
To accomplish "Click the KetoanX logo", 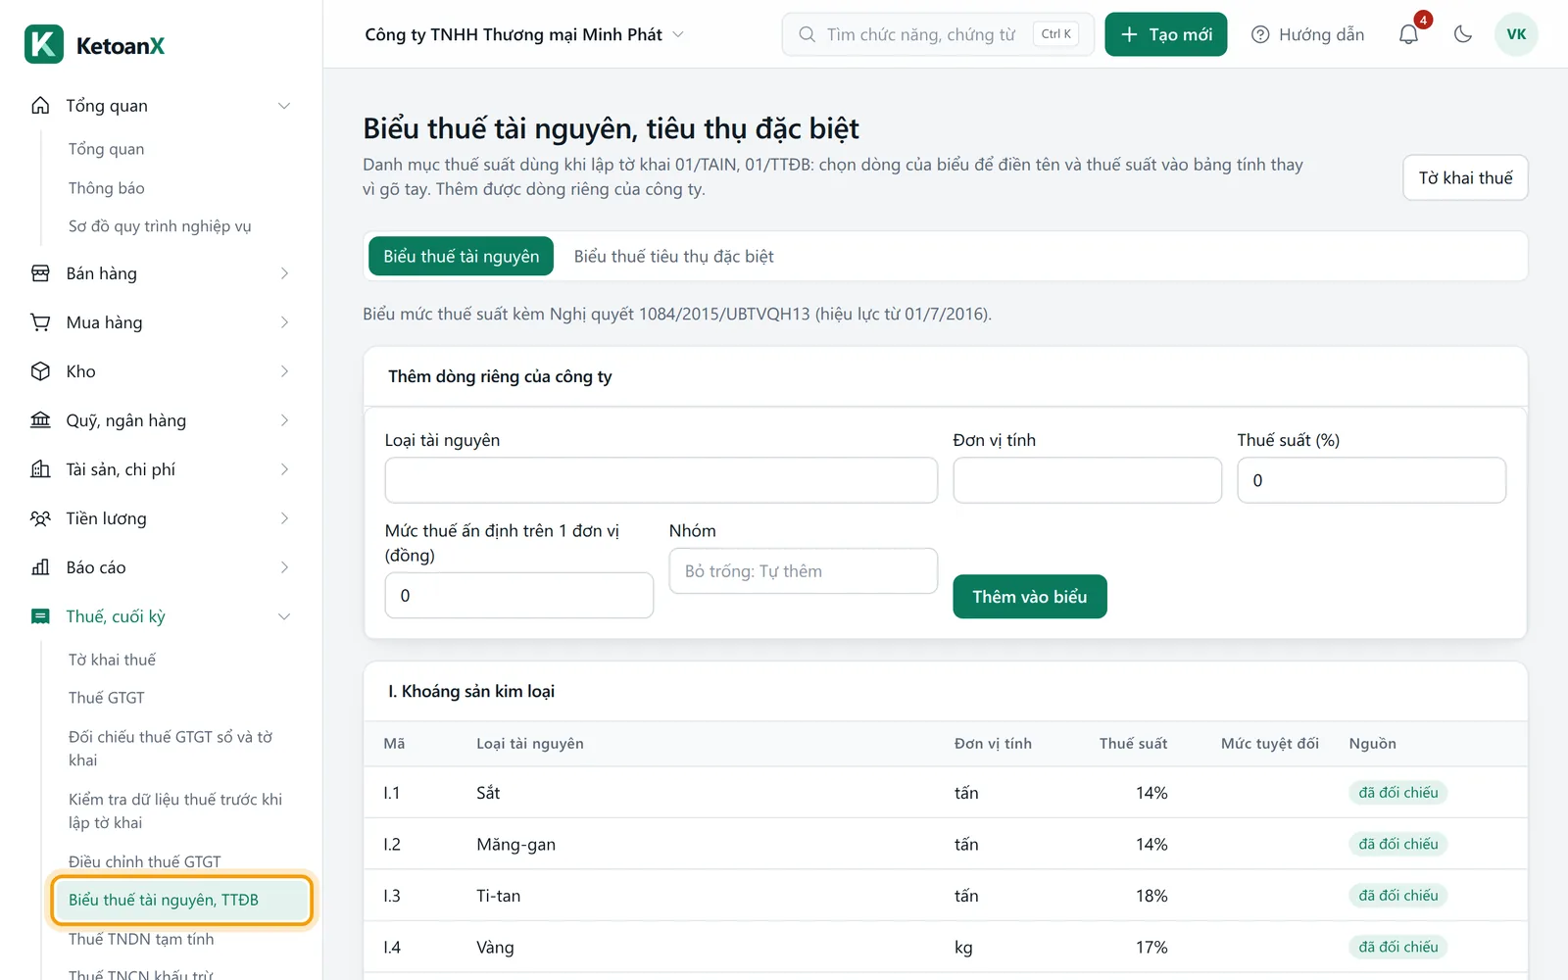I will (x=95, y=45).
